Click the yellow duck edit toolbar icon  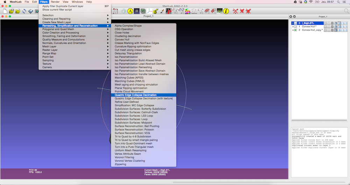coord(156,11)
